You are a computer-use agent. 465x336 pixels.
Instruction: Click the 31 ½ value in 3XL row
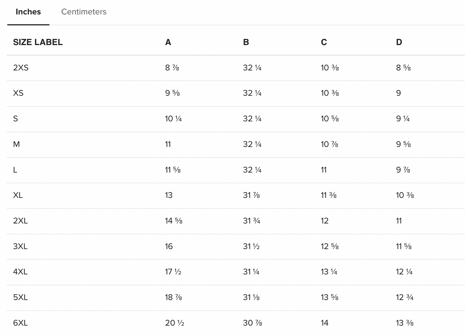(x=251, y=246)
